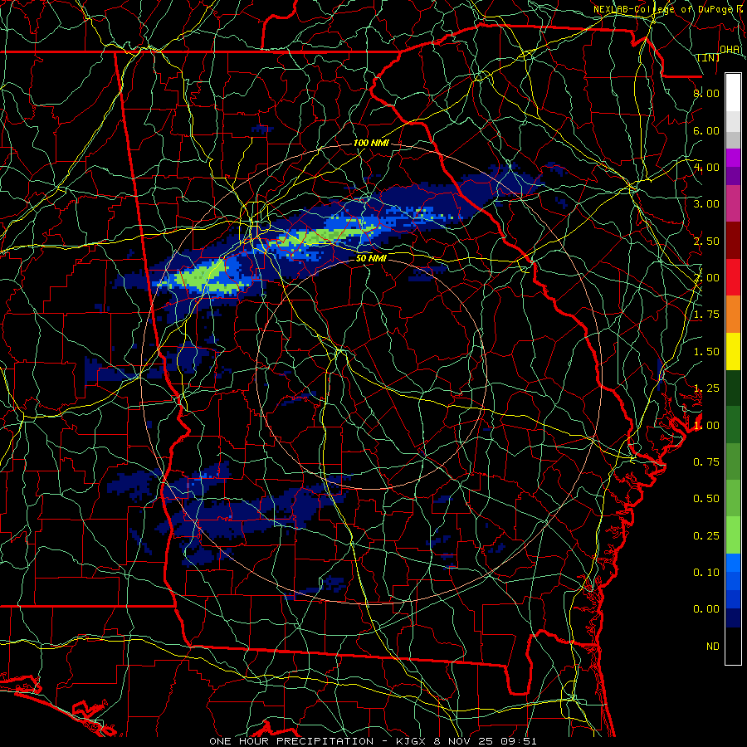Select the orange swatch on the legend
Screen dimensions: 747x747
pos(733,315)
